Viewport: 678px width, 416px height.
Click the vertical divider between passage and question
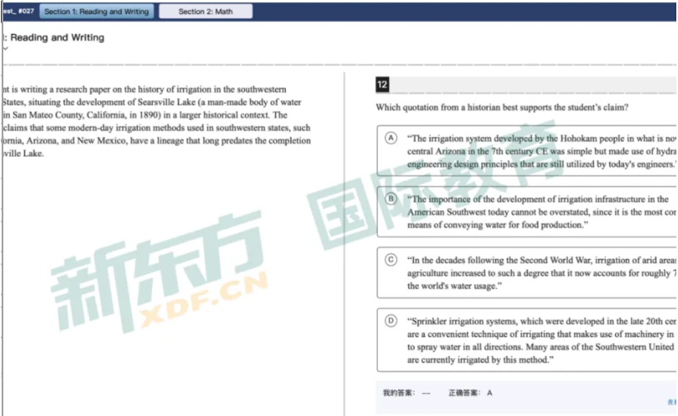(x=344, y=232)
